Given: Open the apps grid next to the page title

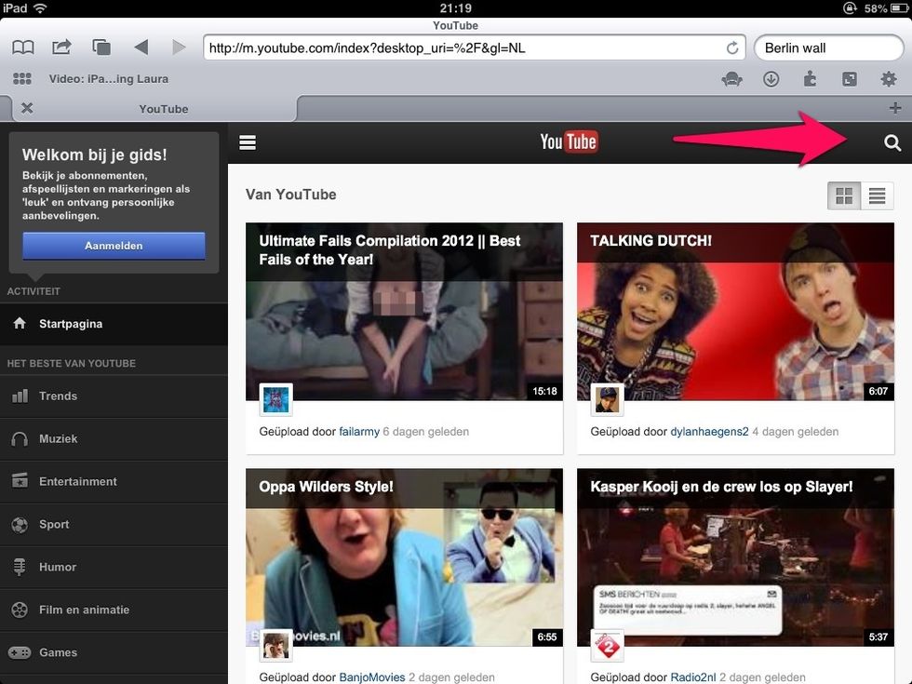Looking at the screenshot, I should [21, 78].
